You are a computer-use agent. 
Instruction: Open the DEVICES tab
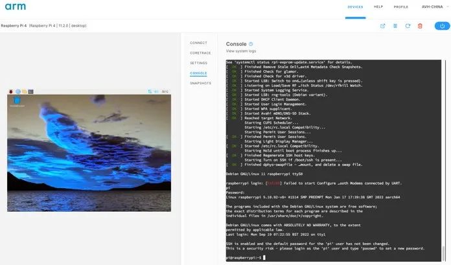pos(355,7)
